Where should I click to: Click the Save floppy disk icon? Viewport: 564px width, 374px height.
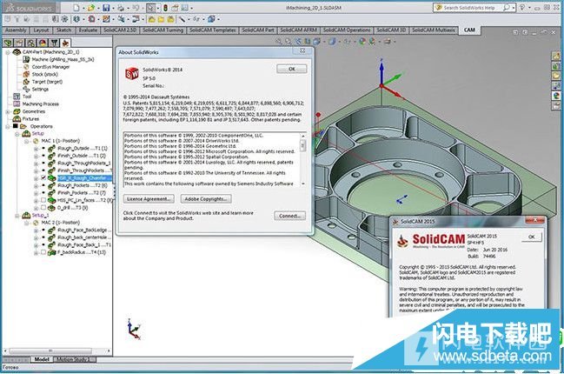click(x=106, y=7)
